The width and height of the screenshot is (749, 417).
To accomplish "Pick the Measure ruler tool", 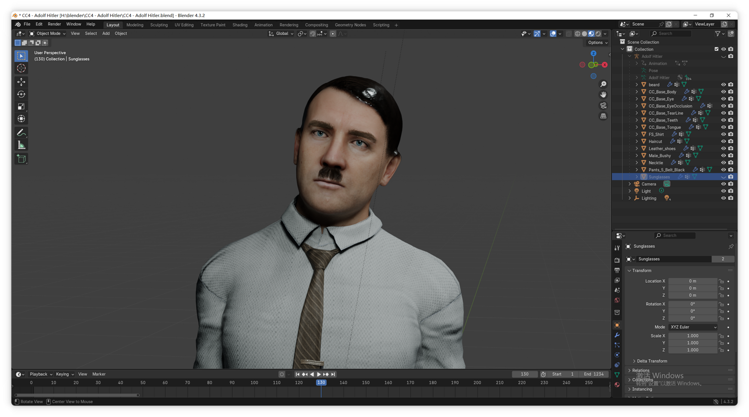I will pyautogui.click(x=21, y=145).
